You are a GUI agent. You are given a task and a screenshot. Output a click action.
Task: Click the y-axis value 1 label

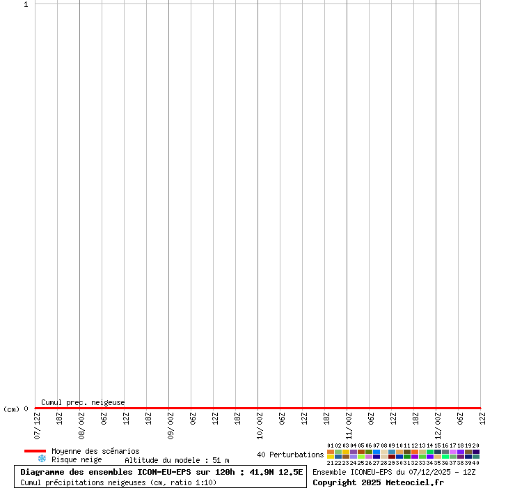point(26,5)
